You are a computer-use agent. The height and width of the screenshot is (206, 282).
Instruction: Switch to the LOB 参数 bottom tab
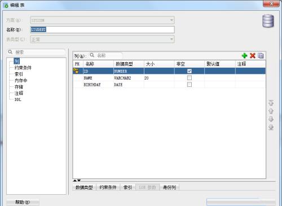[x=147, y=187]
